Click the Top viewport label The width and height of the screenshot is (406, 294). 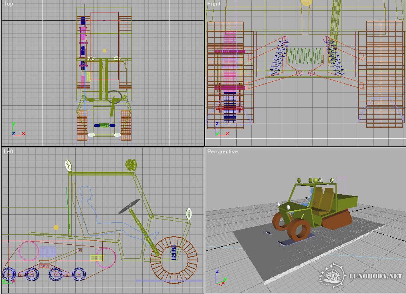click(8, 4)
